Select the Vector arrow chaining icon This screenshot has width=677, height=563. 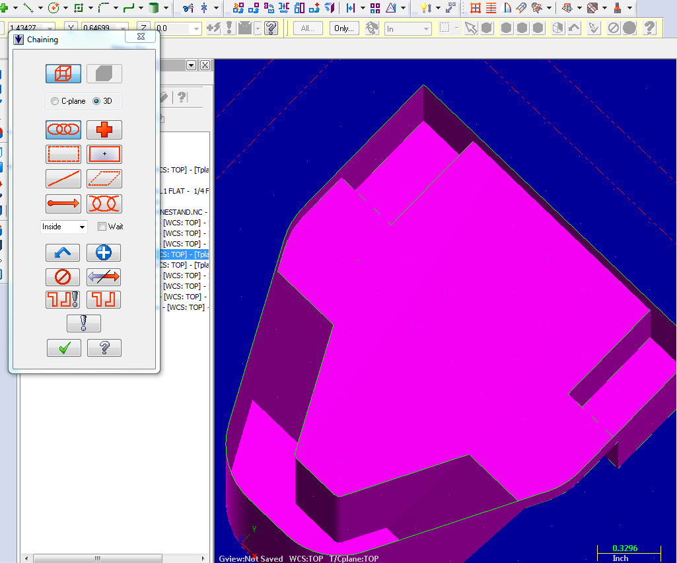(63, 203)
